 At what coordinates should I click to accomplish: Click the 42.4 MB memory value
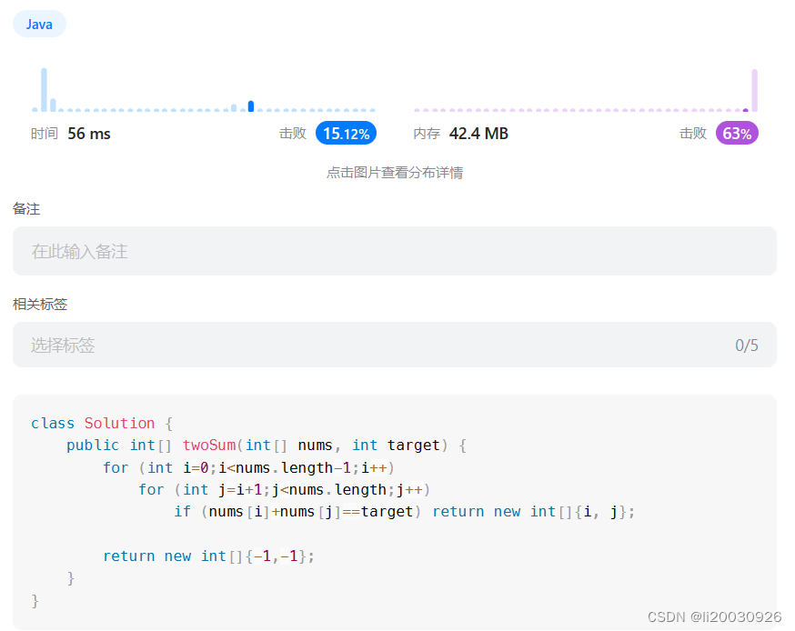click(479, 133)
